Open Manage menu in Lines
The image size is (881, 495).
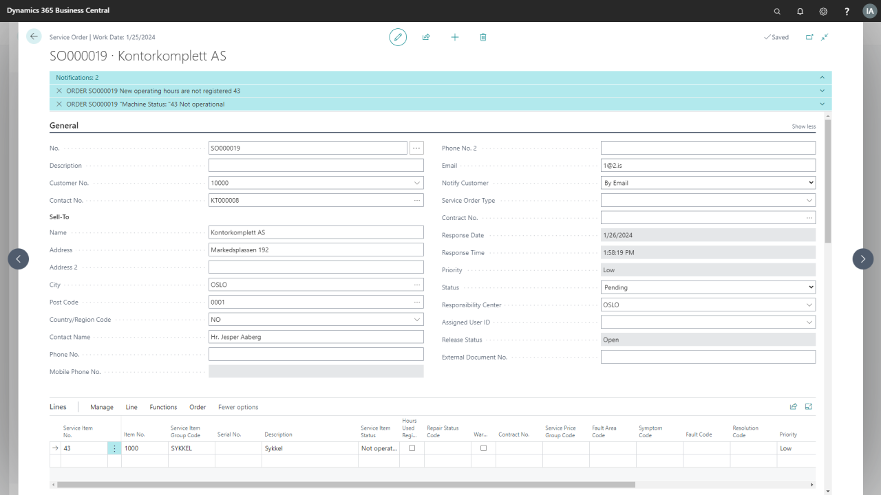point(102,407)
